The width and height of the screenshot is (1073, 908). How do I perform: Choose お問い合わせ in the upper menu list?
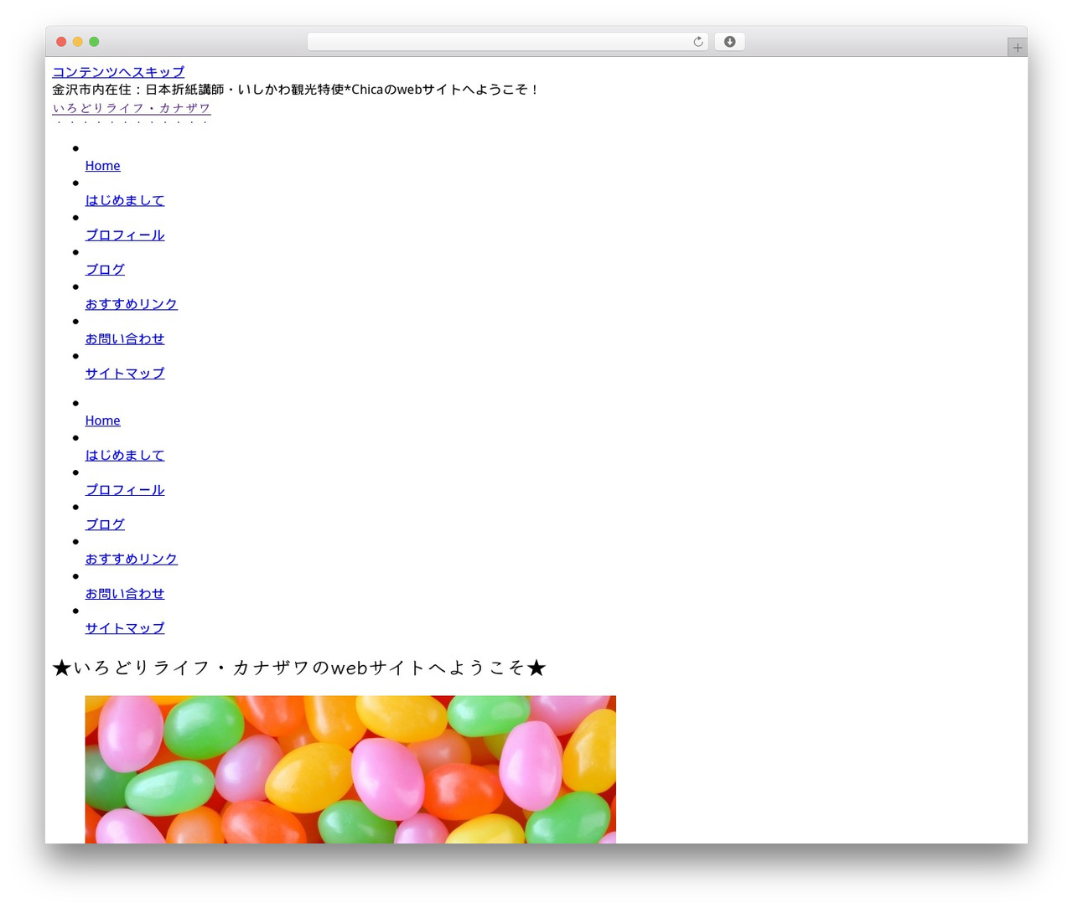click(x=125, y=338)
